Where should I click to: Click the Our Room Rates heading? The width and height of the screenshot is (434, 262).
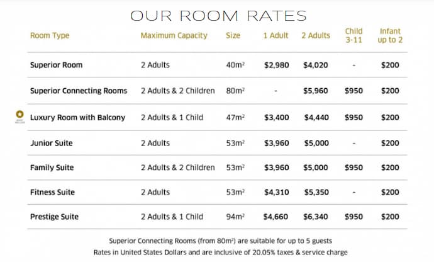[218, 15]
